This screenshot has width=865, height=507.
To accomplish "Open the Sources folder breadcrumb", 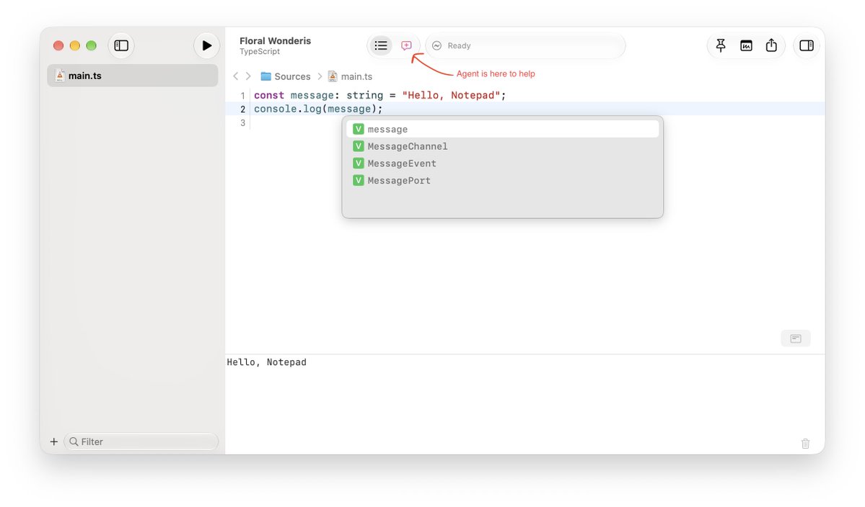I will (x=286, y=76).
